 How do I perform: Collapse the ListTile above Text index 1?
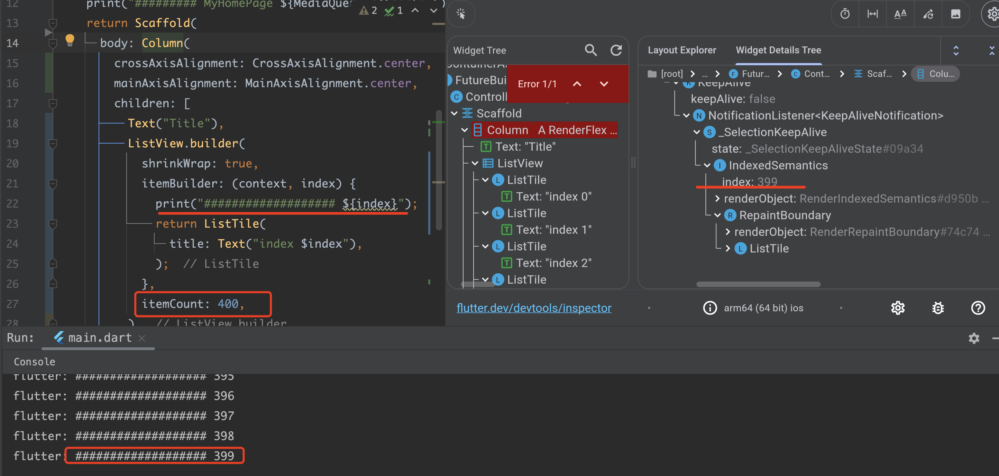pyautogui.click(x=485, y=213)
